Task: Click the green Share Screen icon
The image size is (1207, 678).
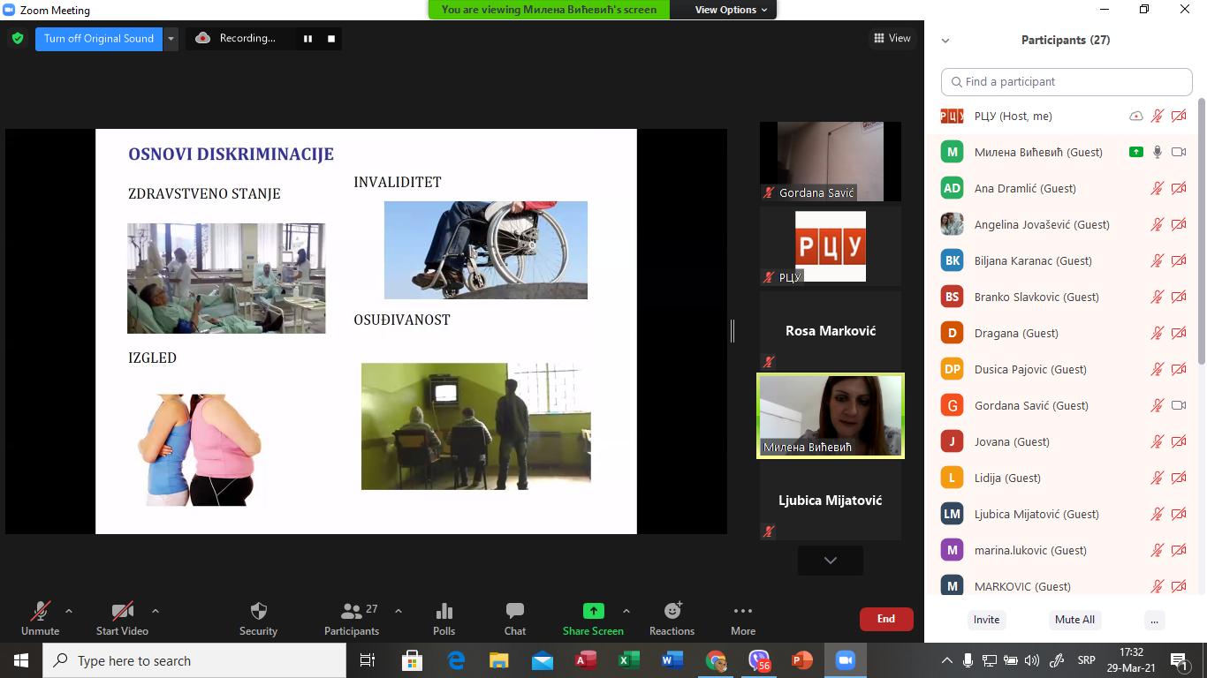Action: click(593, 611)
